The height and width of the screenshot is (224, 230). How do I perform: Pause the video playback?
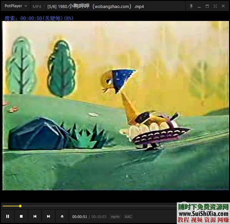click(8, 216)
